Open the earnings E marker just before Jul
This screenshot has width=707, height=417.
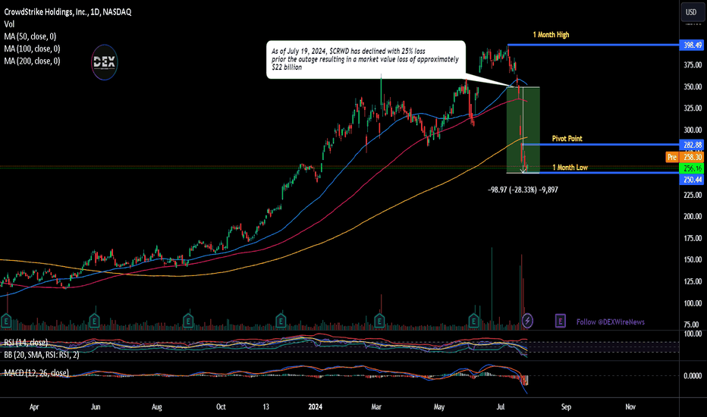tap(473, 321)
